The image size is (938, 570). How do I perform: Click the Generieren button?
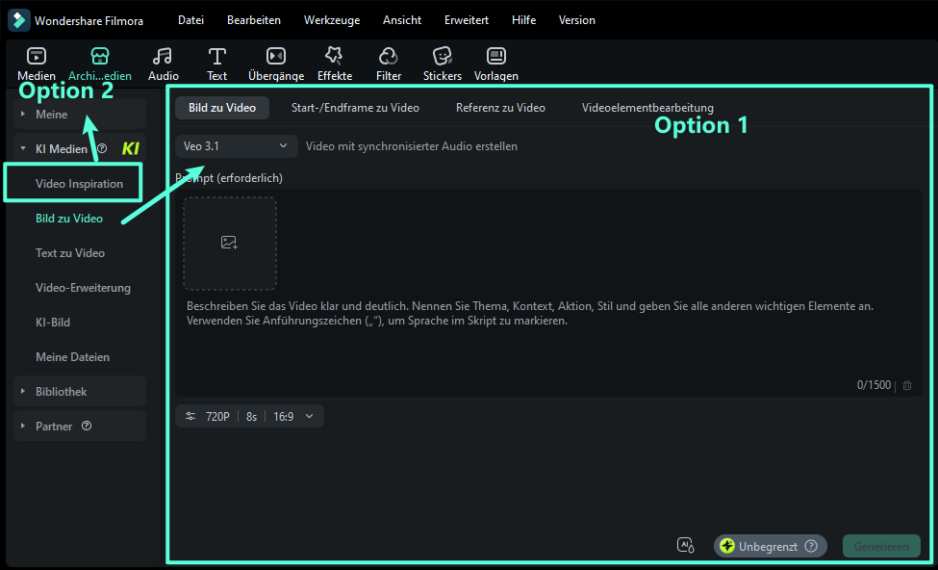881,546
